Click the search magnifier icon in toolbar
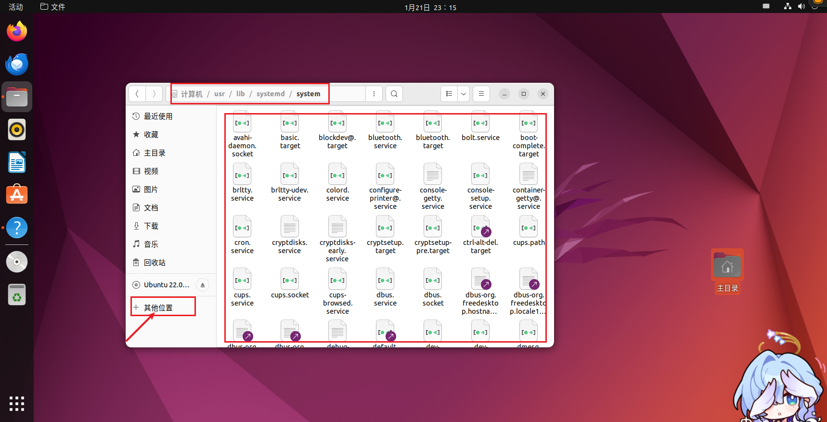 394,94
